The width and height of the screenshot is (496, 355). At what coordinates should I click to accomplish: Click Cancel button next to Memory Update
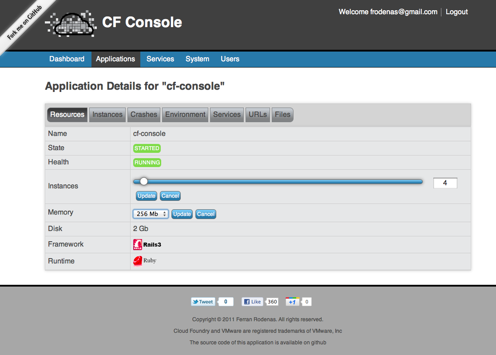(206, 214)
